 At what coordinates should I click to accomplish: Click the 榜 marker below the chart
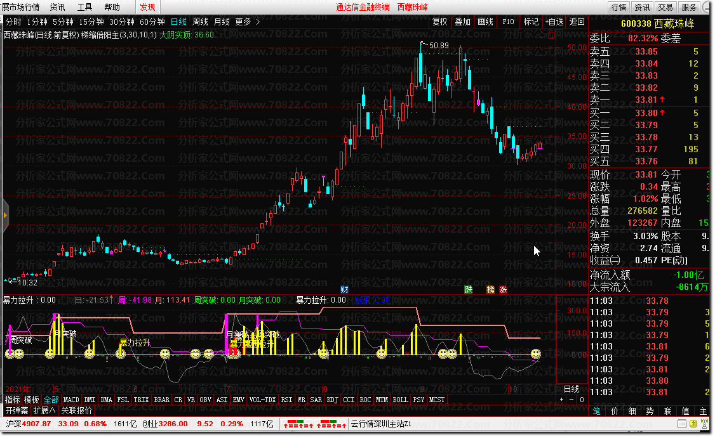tap(491, 290)
